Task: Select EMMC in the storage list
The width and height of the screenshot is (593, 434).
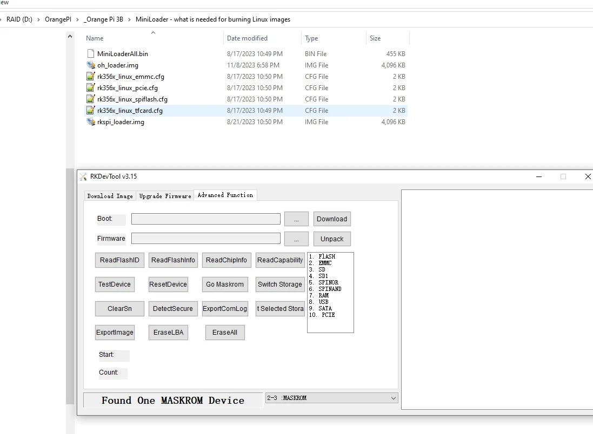Action: point(321,263)
